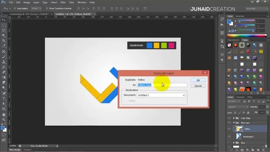Toggle the layer filter switch
Viewport: 270px width, 152px height.
[x=268, y=101]
